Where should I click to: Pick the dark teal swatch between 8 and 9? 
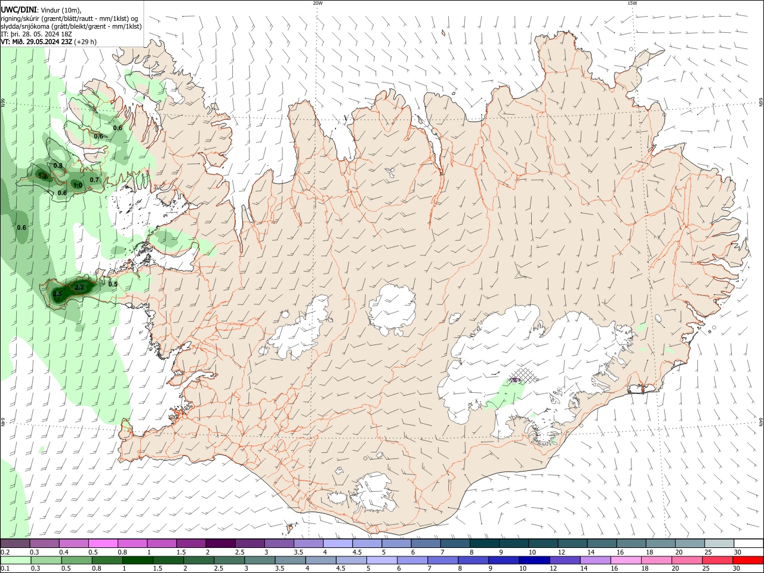(484, 544)
